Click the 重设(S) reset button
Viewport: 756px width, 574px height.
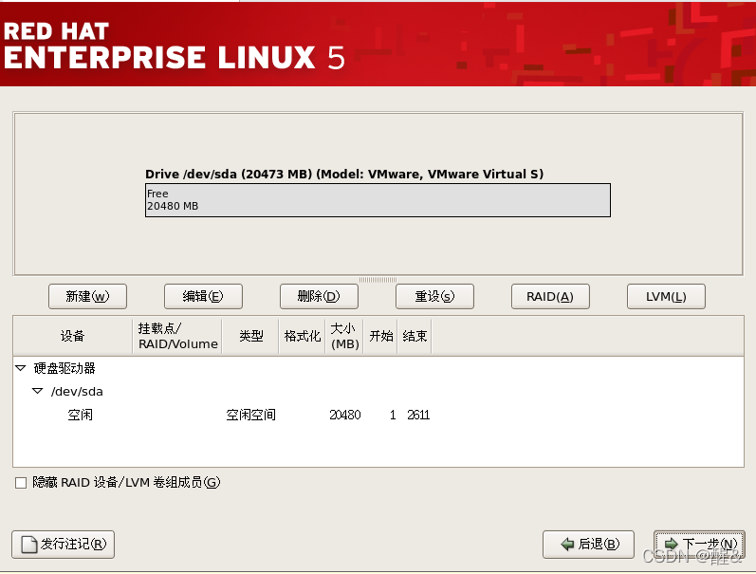(434, 296)
